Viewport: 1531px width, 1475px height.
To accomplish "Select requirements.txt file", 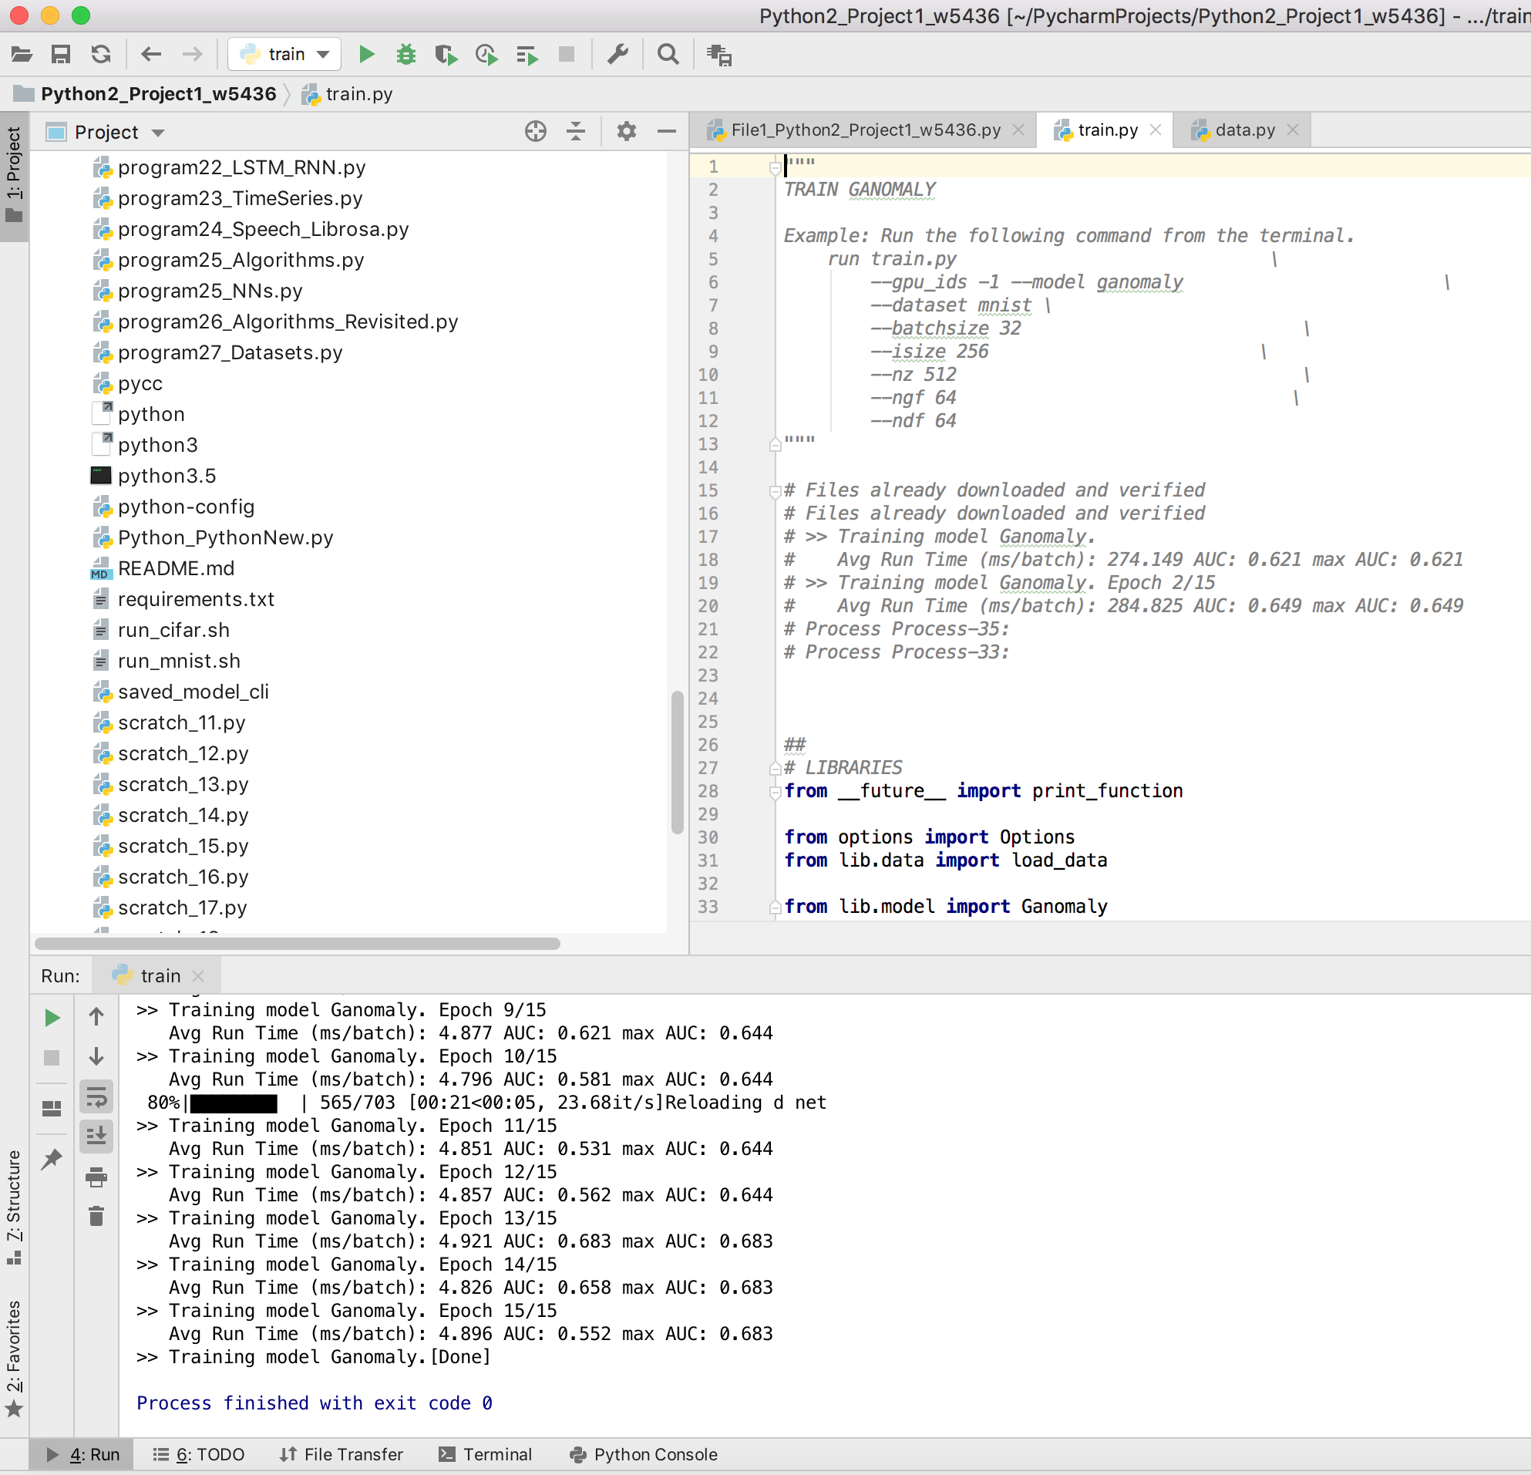I will point(196,599).
